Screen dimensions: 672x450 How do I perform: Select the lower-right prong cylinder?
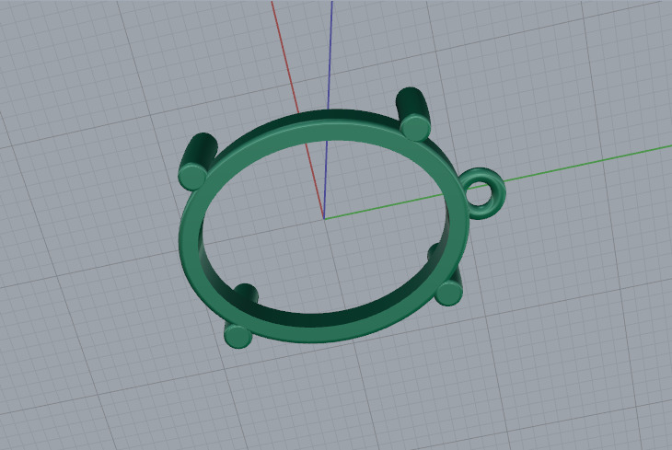(449, 293)
